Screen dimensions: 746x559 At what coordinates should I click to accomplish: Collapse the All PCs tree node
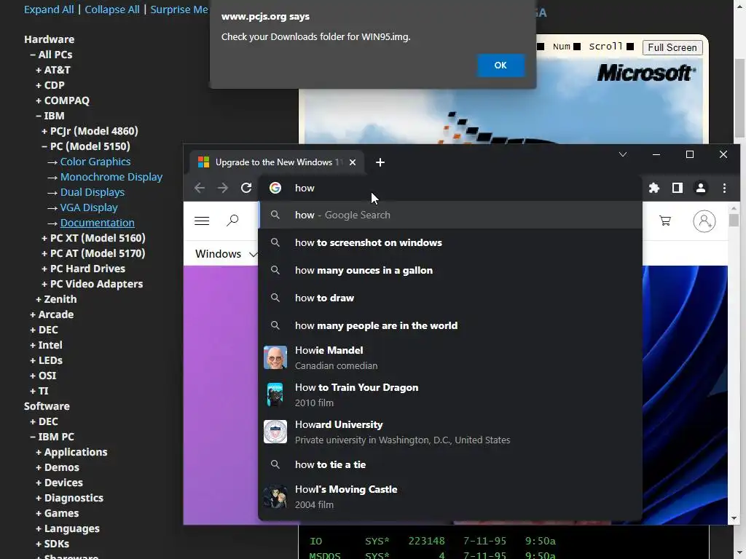click(51, 55)
